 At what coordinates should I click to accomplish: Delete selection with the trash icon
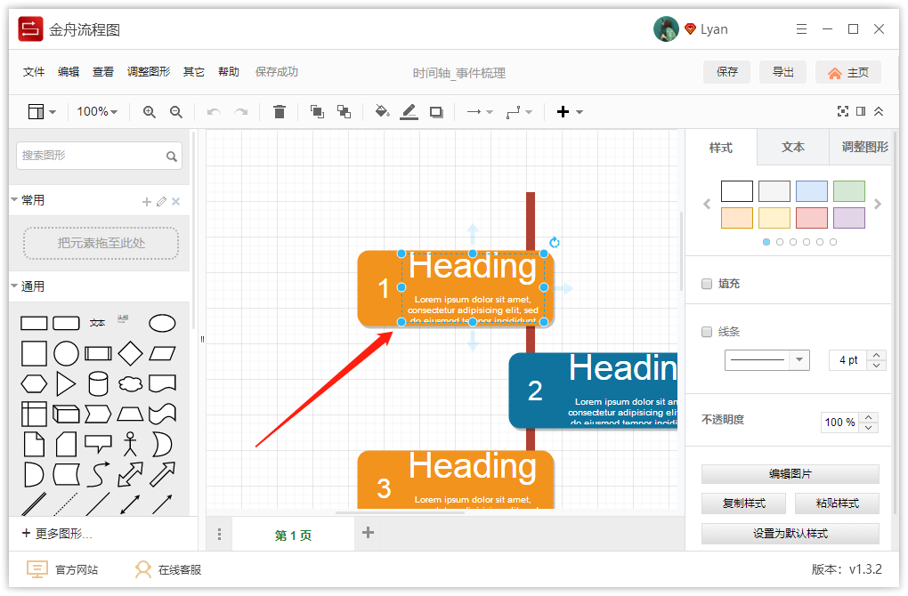coord(280,112)
